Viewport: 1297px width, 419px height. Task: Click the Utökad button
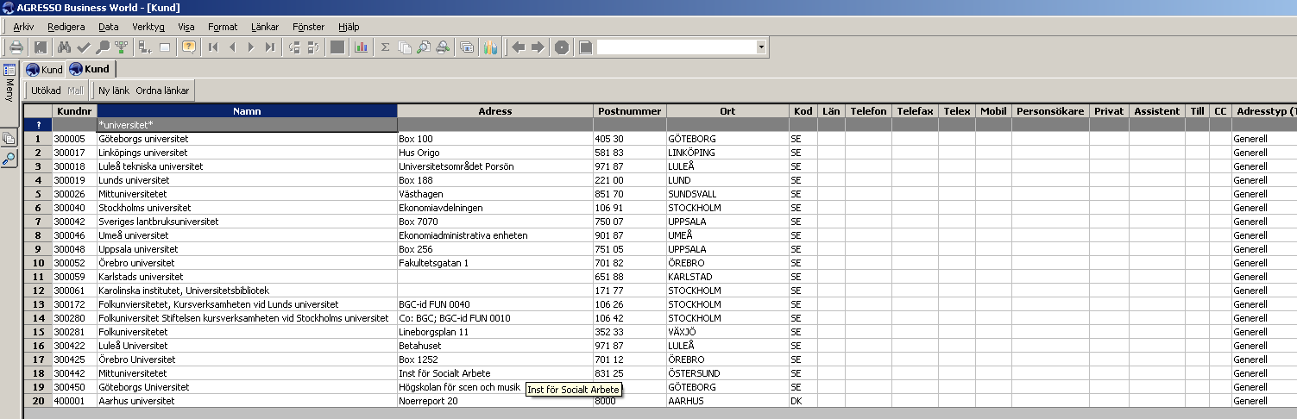pos(46,90)
